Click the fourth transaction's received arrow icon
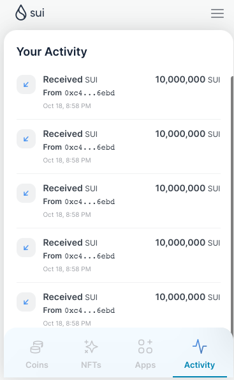 click(26, 248)
